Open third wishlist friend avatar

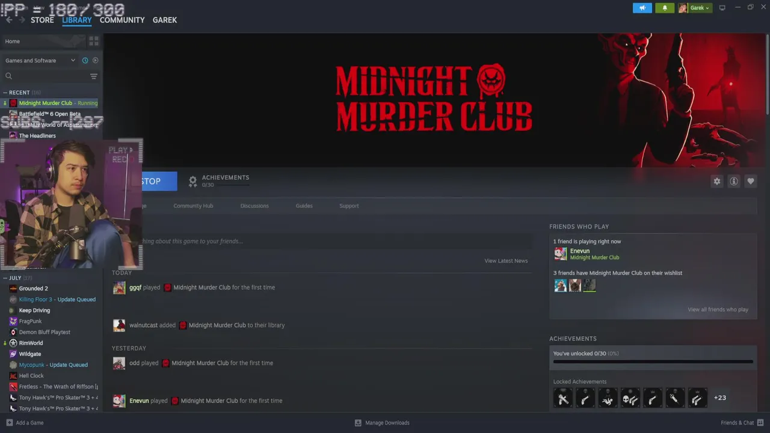[590, 286]
